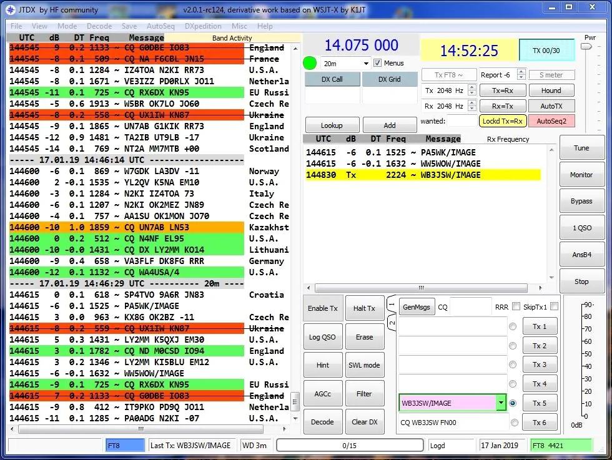Click the Bypass button
The image size is (612, 460).
click(x=581, y=201)
